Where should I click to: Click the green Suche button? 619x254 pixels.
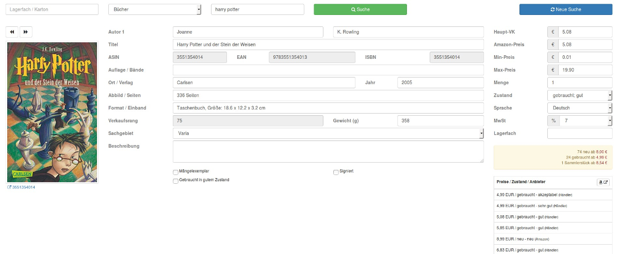point(360,9)
